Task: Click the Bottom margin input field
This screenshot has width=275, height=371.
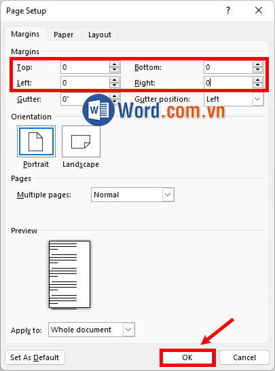Action: [x=228, y=67]
